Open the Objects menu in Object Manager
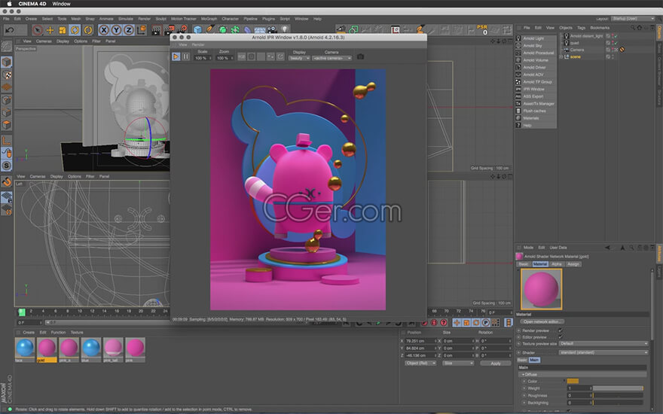This screenshot has width=663, height=414. click(x=565, y=28)
